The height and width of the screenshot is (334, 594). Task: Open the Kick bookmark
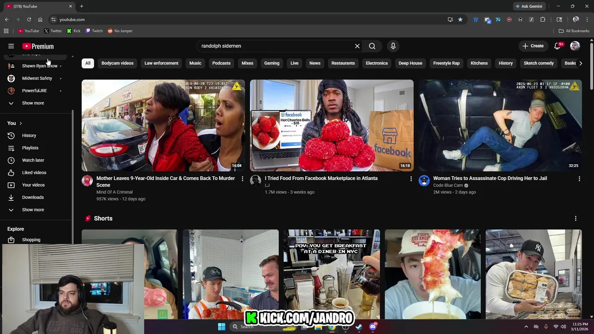pyautogui.click(x=74, y=31)
